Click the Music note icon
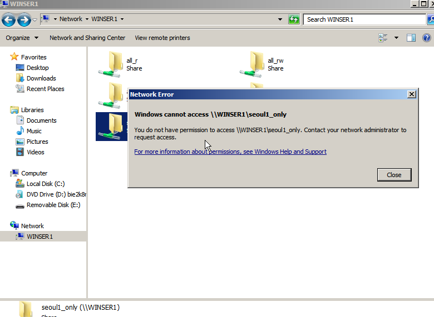The height and width of the screenshot is (317, 434). coord(20,130)
